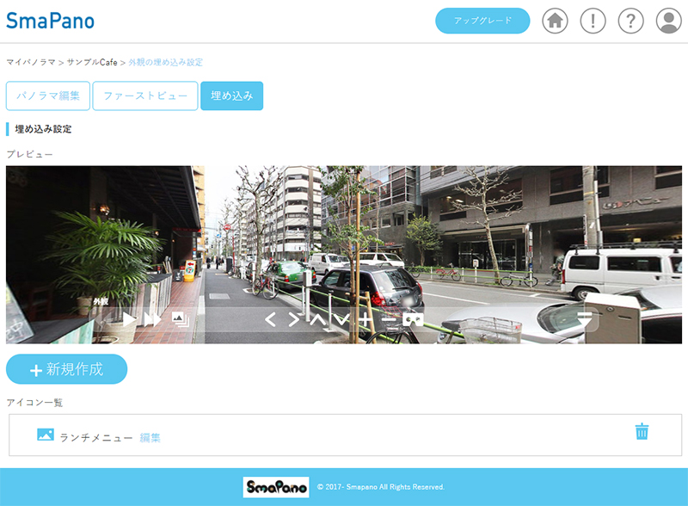Tilt the panorama view downward
The width and height of the screenshot is (688, 506).
click(x=341, y=319)
